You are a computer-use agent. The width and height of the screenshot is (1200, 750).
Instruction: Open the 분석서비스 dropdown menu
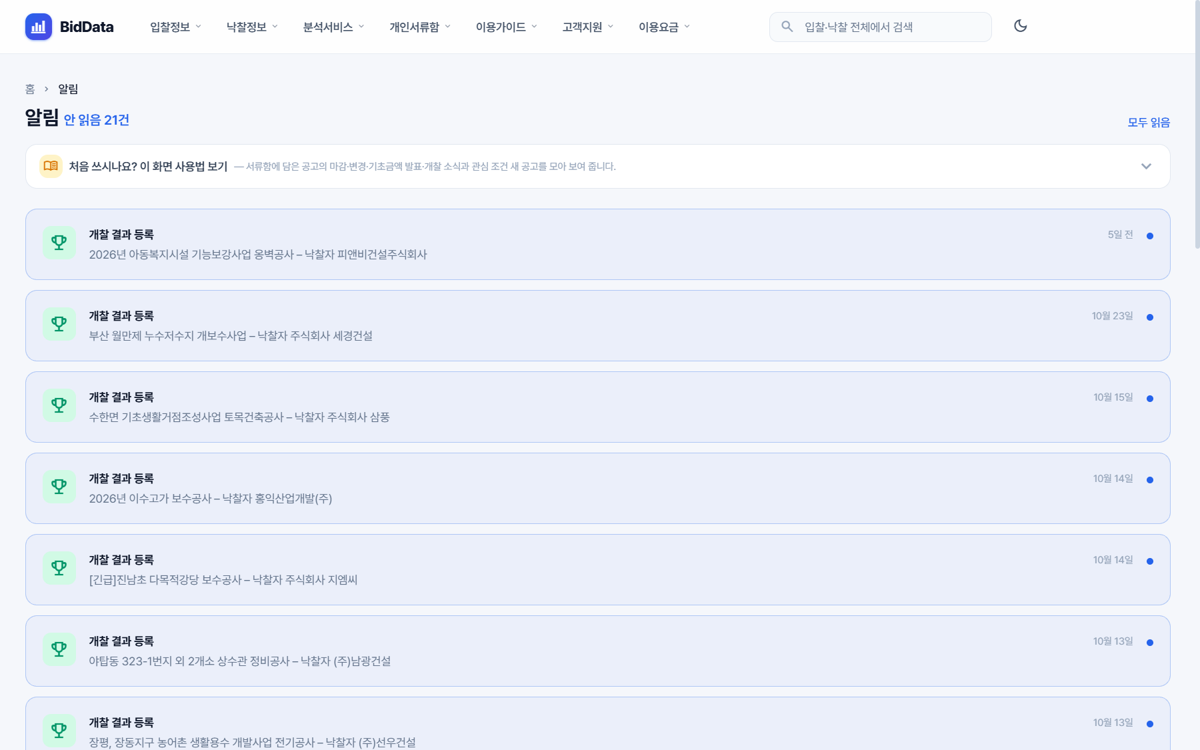pyautogui.click(x=333, y=27)
